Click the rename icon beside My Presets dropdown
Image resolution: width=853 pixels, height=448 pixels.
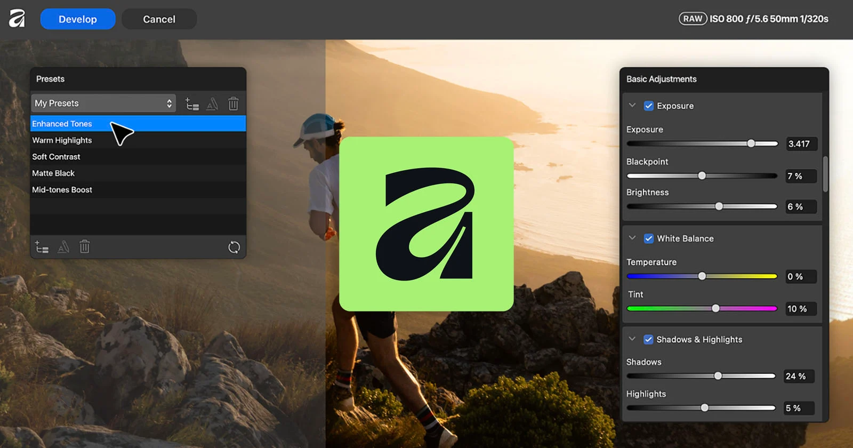[x=212, y=104]
